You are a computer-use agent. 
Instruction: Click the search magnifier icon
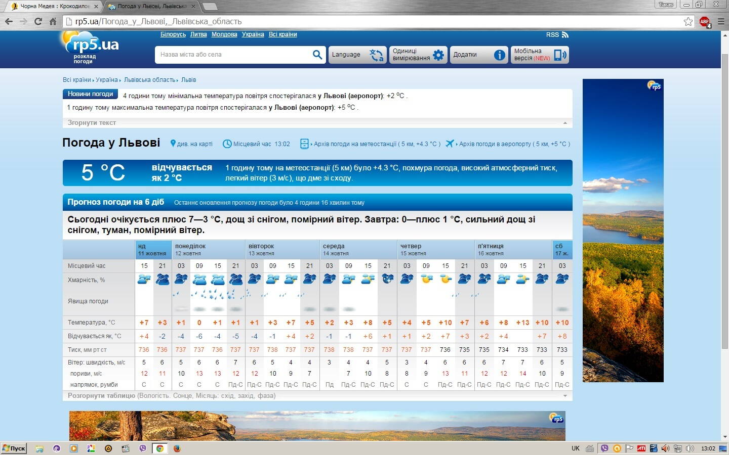pyautogui.click(x=317, y=55)
